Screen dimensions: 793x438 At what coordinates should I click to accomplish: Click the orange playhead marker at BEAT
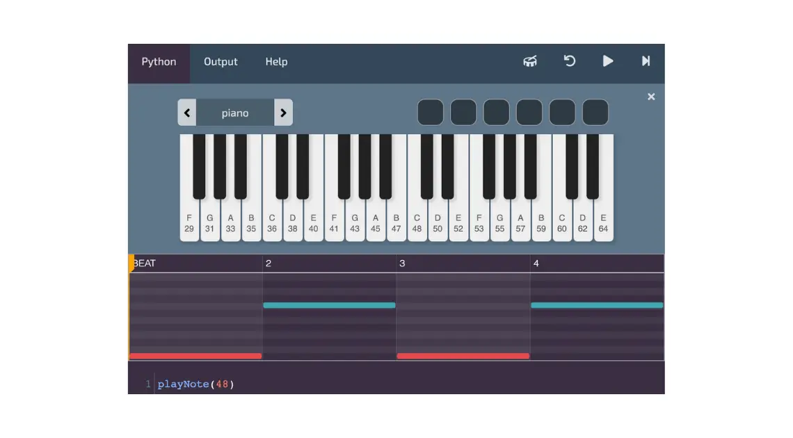click(x=131, y=263)
